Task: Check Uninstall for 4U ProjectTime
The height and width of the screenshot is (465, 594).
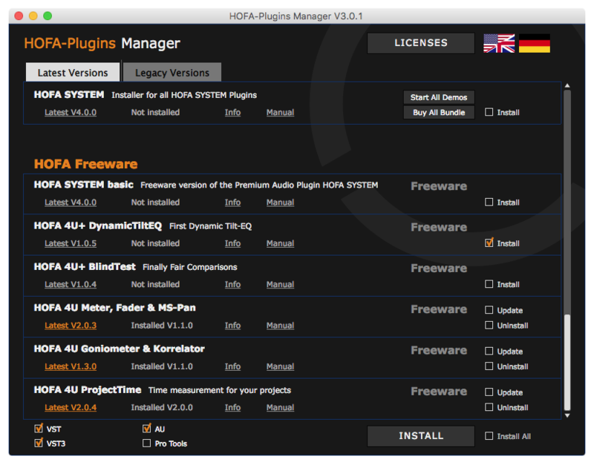Action: 489,407
